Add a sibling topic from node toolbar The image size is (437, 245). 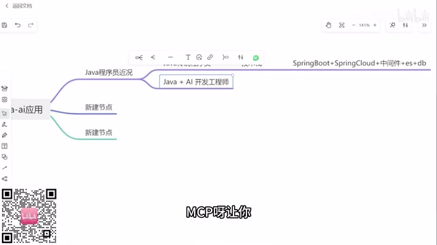(153, 57)
